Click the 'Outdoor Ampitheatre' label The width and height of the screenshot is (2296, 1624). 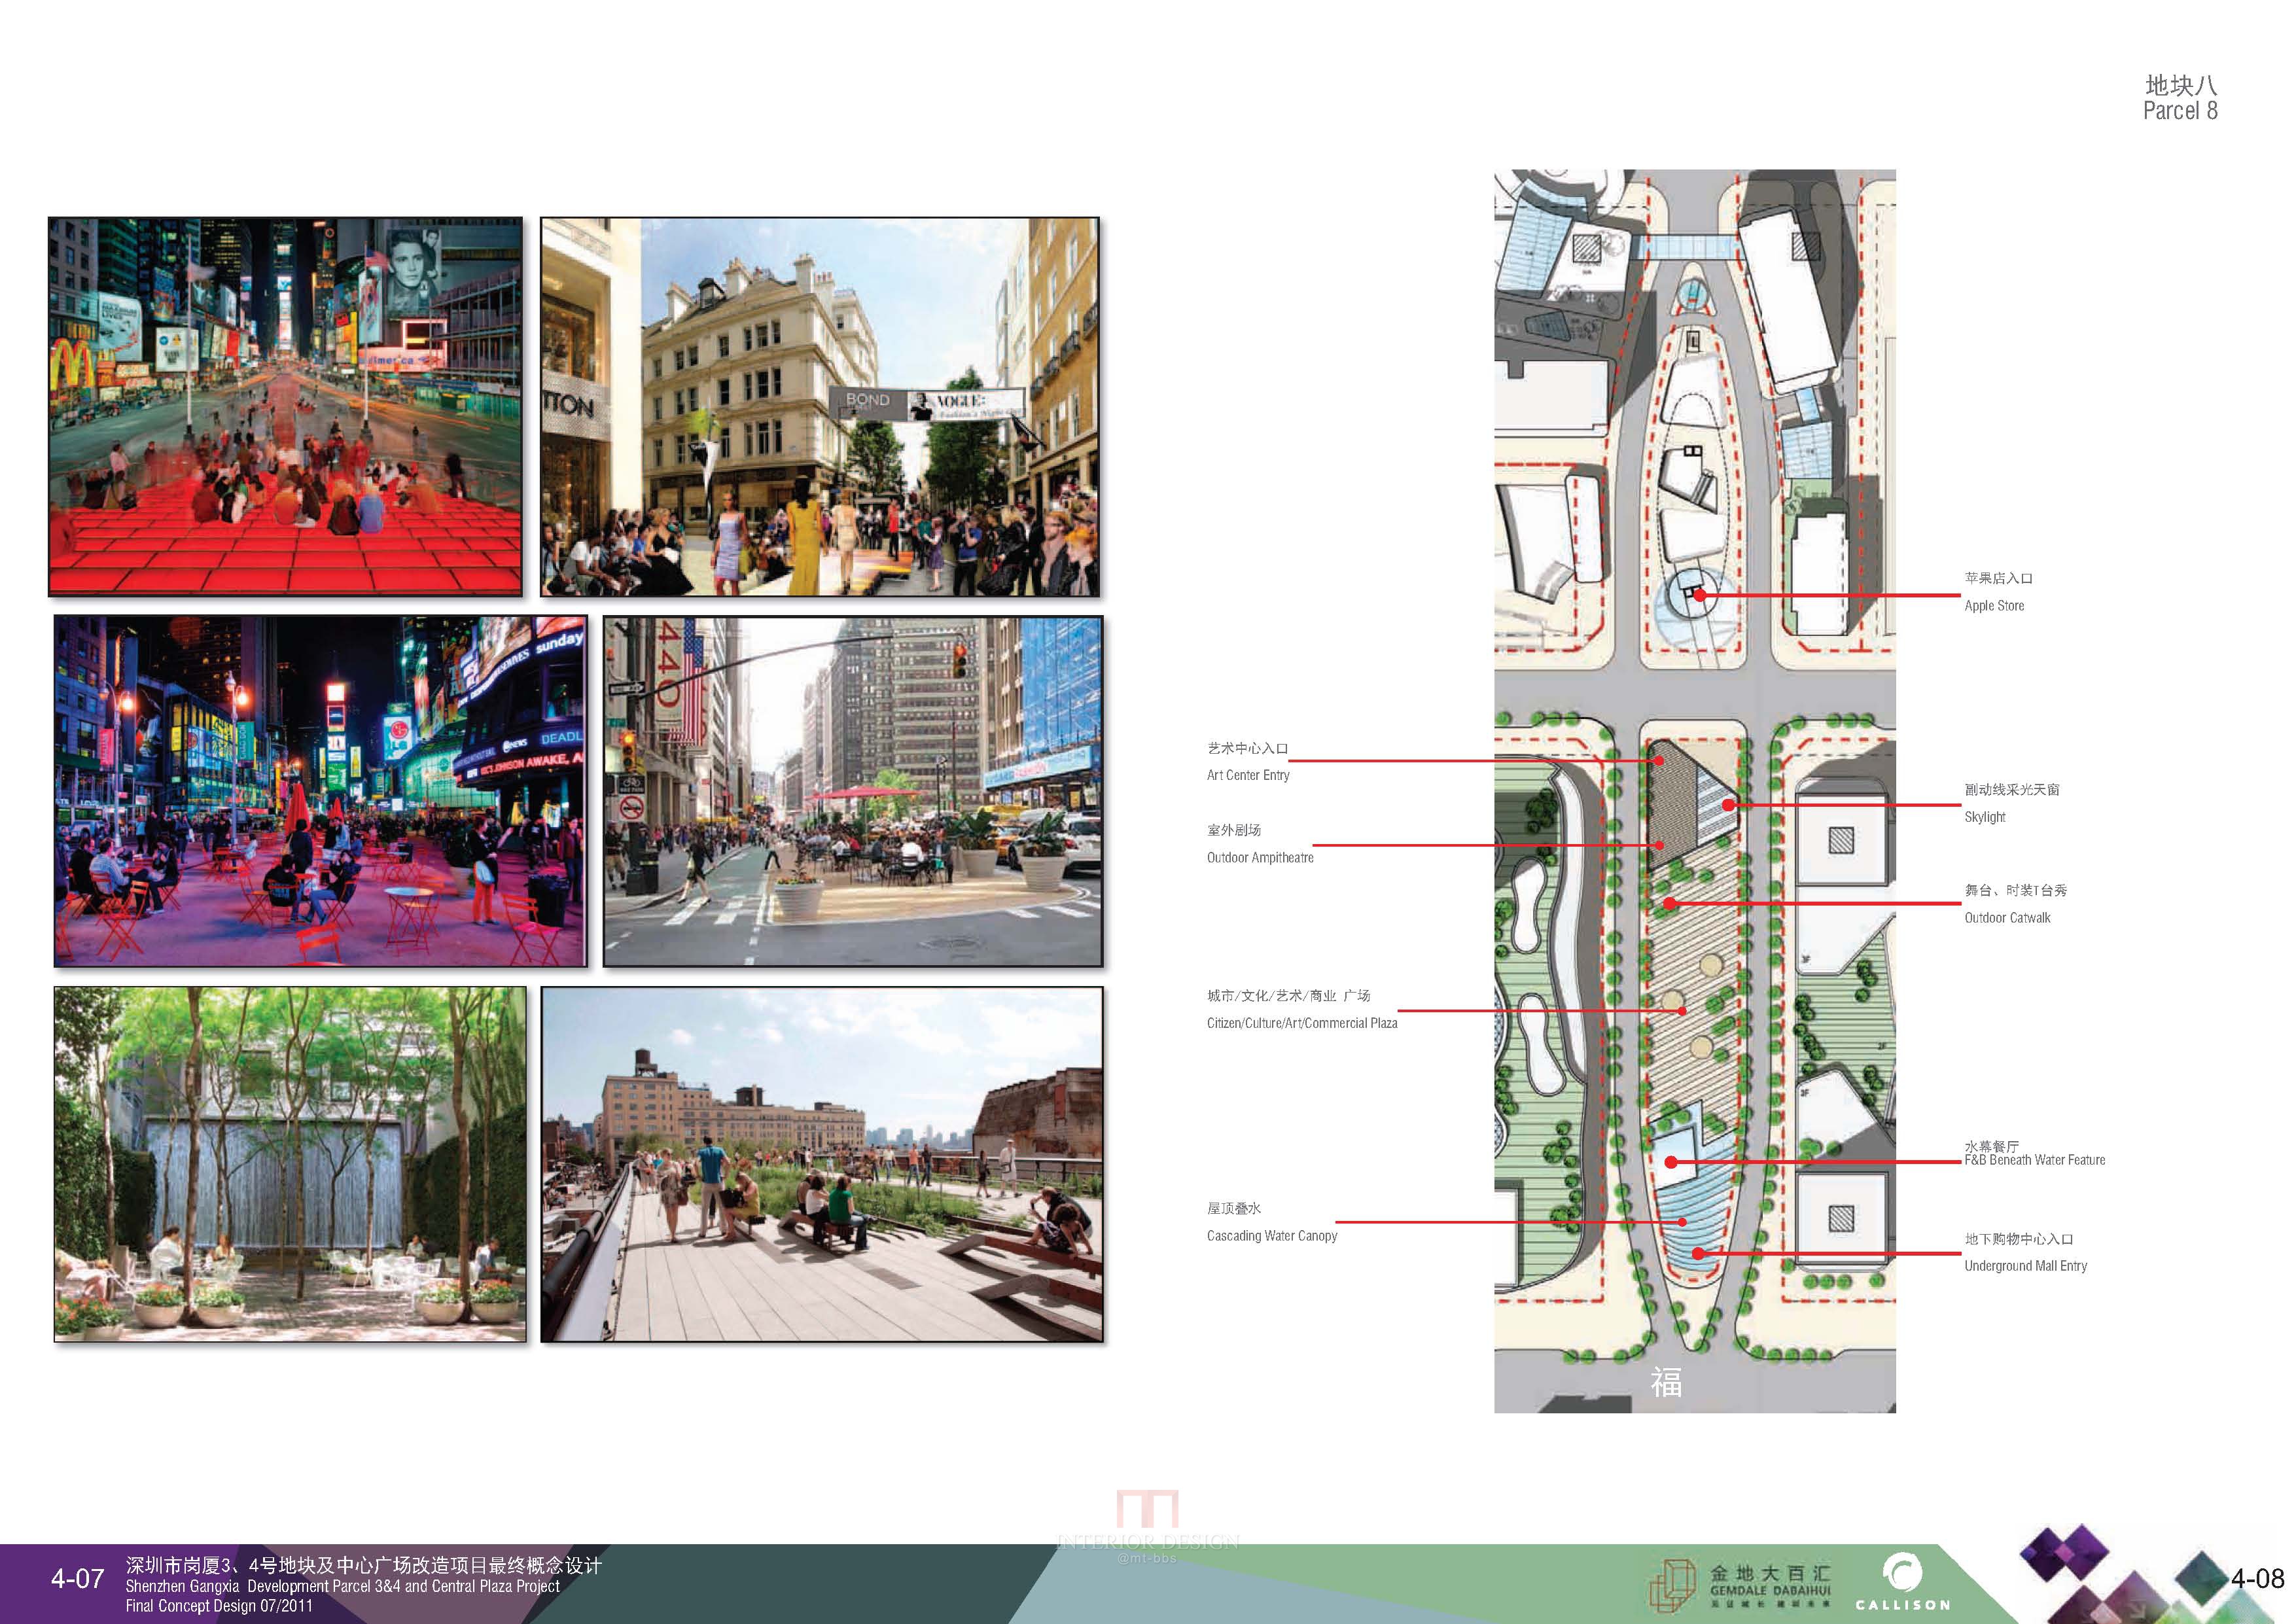1260,858
